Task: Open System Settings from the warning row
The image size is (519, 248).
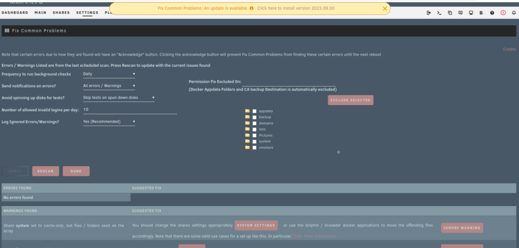Action: [x=256, y=226]
